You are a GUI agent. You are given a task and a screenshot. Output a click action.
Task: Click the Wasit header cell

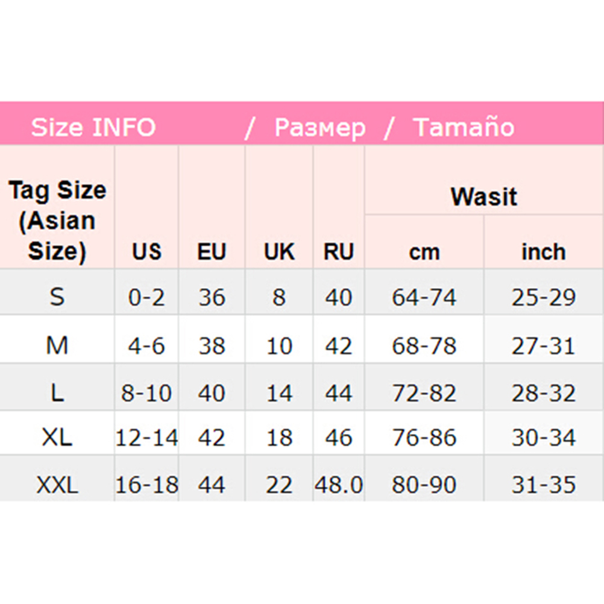click(483, 197)
